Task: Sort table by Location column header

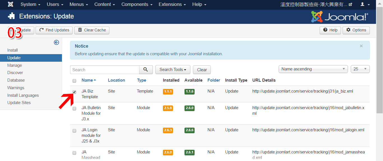Action: pyautogui.click(x=116, y=80)
